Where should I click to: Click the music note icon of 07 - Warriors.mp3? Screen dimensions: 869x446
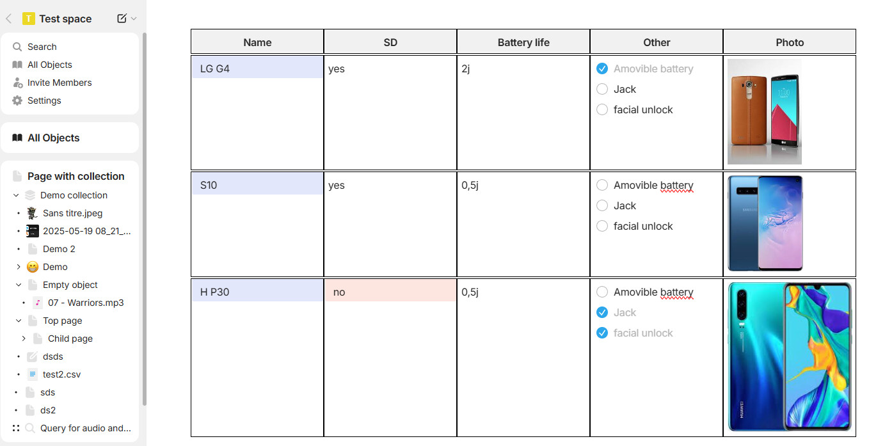[x=38, y=303]
